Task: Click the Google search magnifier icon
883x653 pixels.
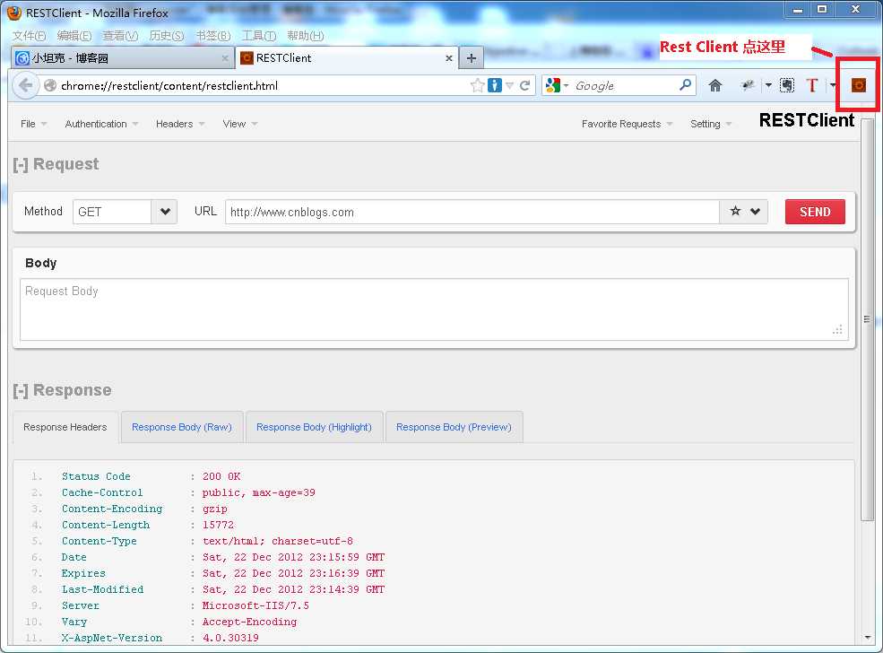Action: coord(686,85)
